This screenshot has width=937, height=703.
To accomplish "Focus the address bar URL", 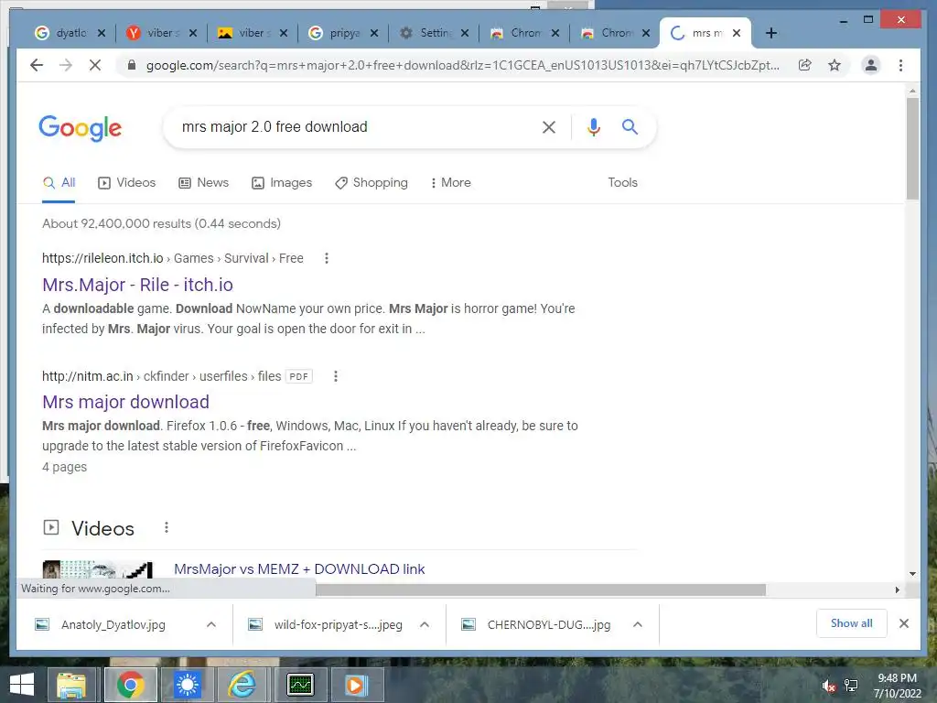I will coord(462,65).
